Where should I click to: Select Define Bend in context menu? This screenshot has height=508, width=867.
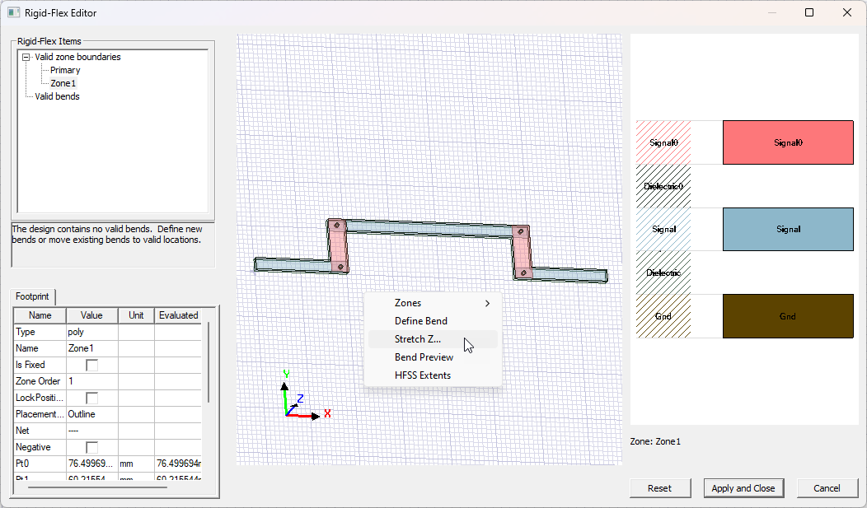(x=421, y=321)
